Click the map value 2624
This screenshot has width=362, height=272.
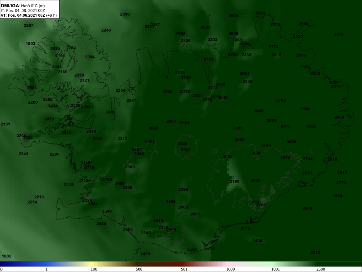(233, 16)
